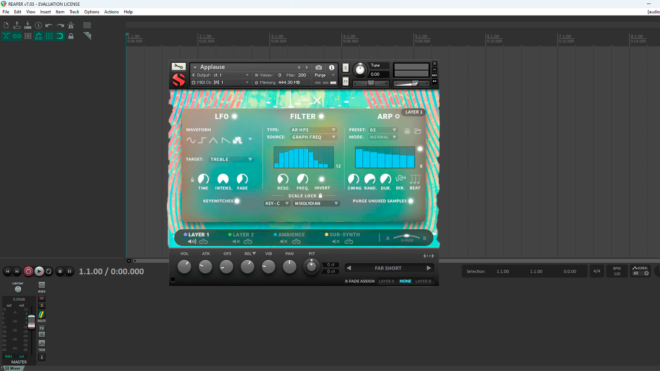Click the Redo arrow icon

pos(60,25)
